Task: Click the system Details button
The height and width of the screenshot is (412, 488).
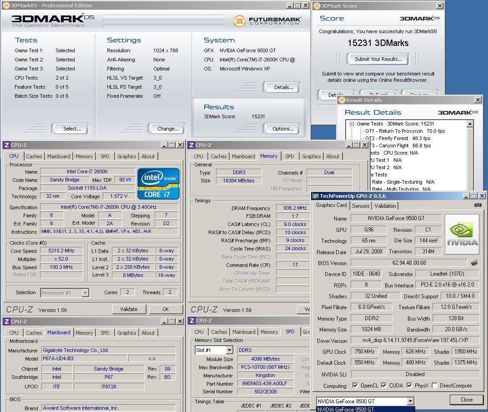Action: click(x=282, y=87)
